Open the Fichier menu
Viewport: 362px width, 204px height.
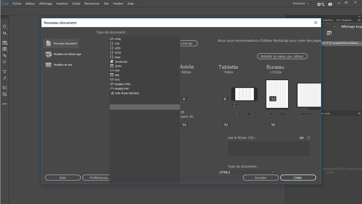(x=17, y=4)
